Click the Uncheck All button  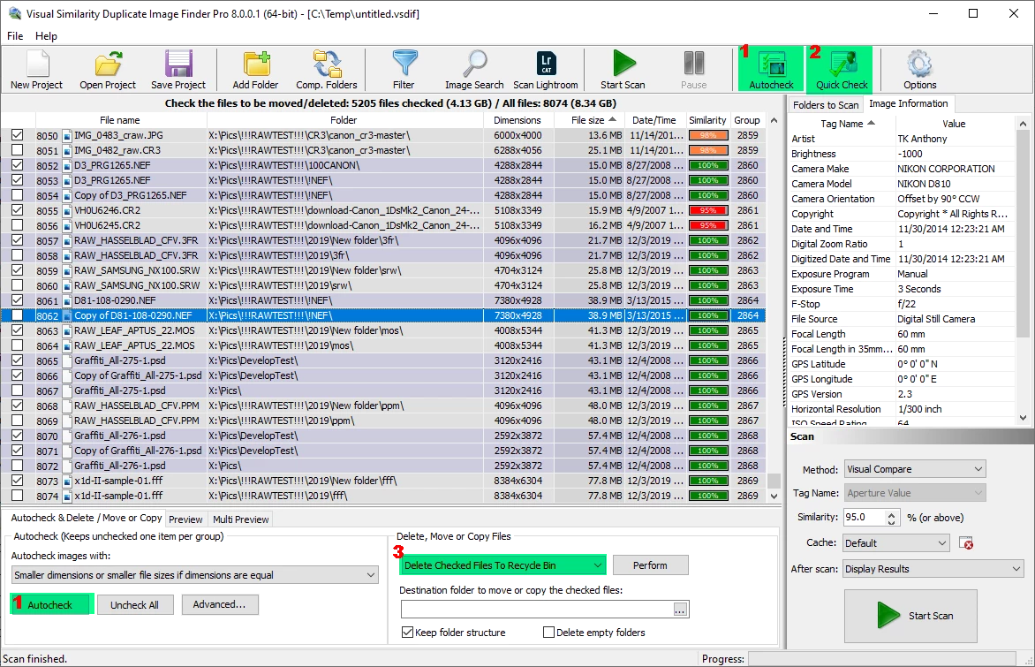(134, 604)
